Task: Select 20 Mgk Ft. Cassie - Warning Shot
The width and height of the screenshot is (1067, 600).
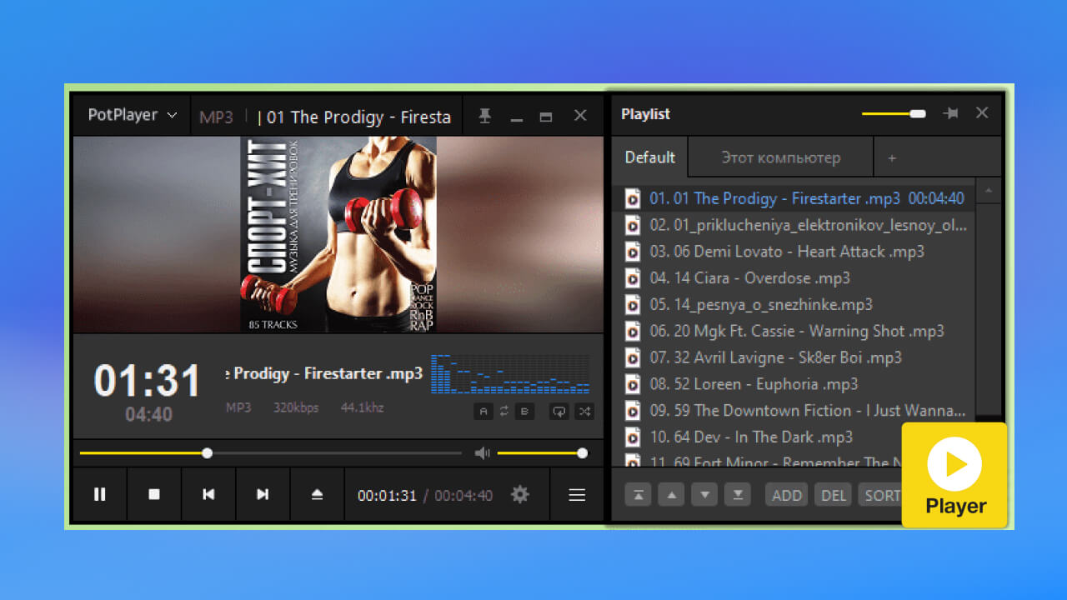Action: point(794,331)
